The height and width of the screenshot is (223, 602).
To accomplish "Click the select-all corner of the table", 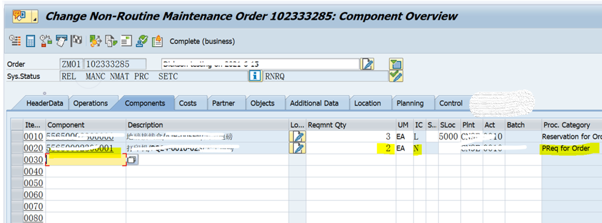I will [17, 125].
